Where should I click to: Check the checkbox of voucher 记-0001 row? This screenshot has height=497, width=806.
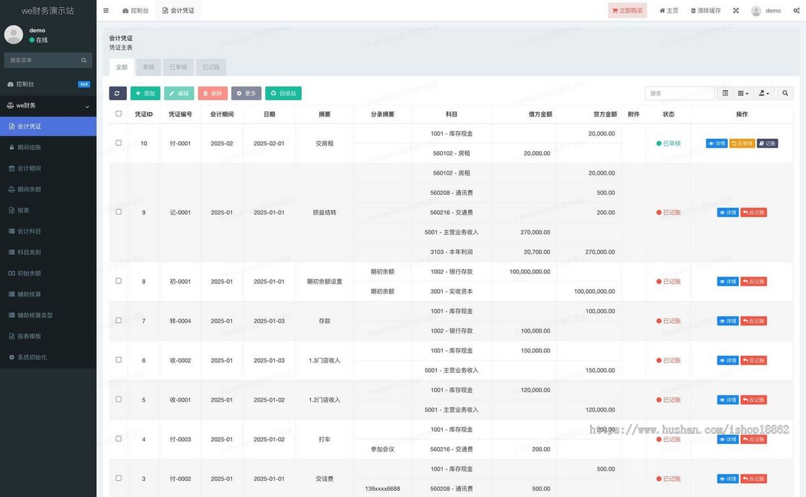point(118,212)
